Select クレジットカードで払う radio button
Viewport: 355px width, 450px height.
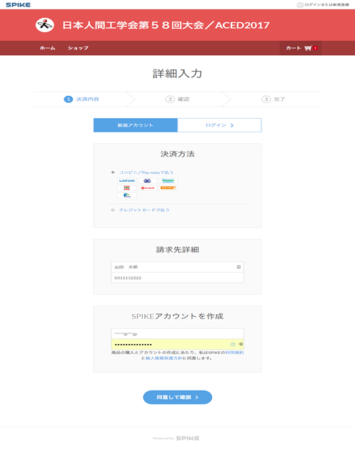(x=113, y=210)
